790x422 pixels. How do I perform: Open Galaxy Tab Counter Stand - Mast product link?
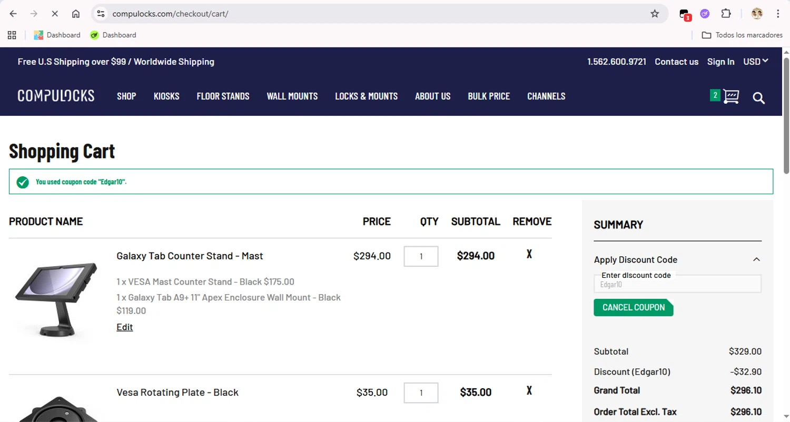point(190,256)
